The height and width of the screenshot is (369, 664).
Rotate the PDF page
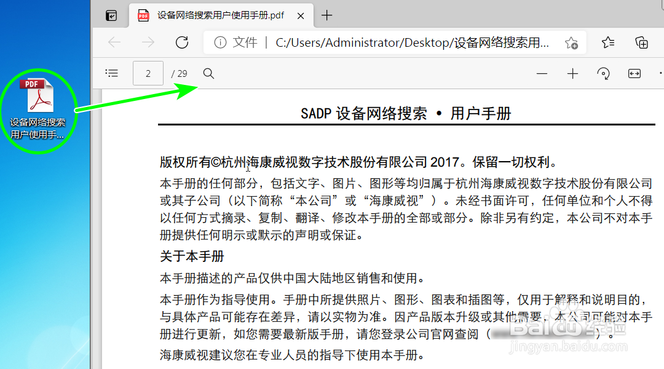(604, 74)
